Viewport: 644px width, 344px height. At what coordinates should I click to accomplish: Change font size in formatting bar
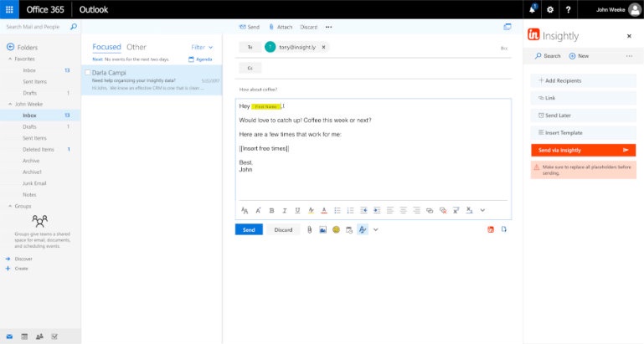click(258, 211)
